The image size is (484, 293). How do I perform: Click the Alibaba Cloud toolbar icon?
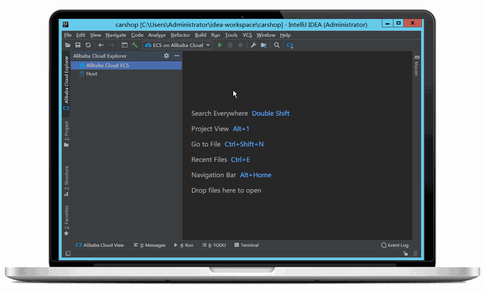[x=290, y=45]
